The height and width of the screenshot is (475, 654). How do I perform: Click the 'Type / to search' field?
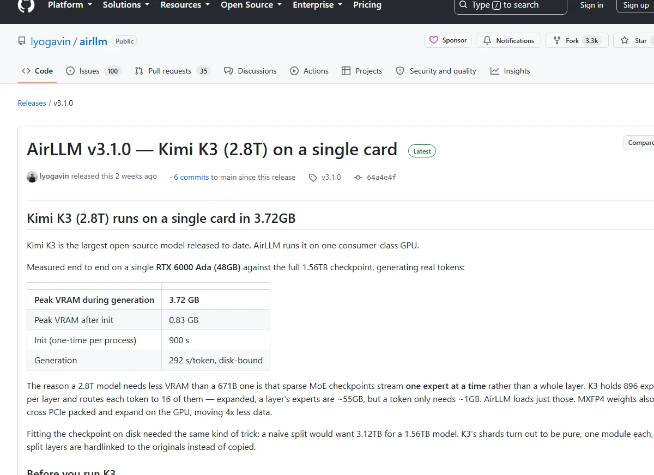point(510,5)
